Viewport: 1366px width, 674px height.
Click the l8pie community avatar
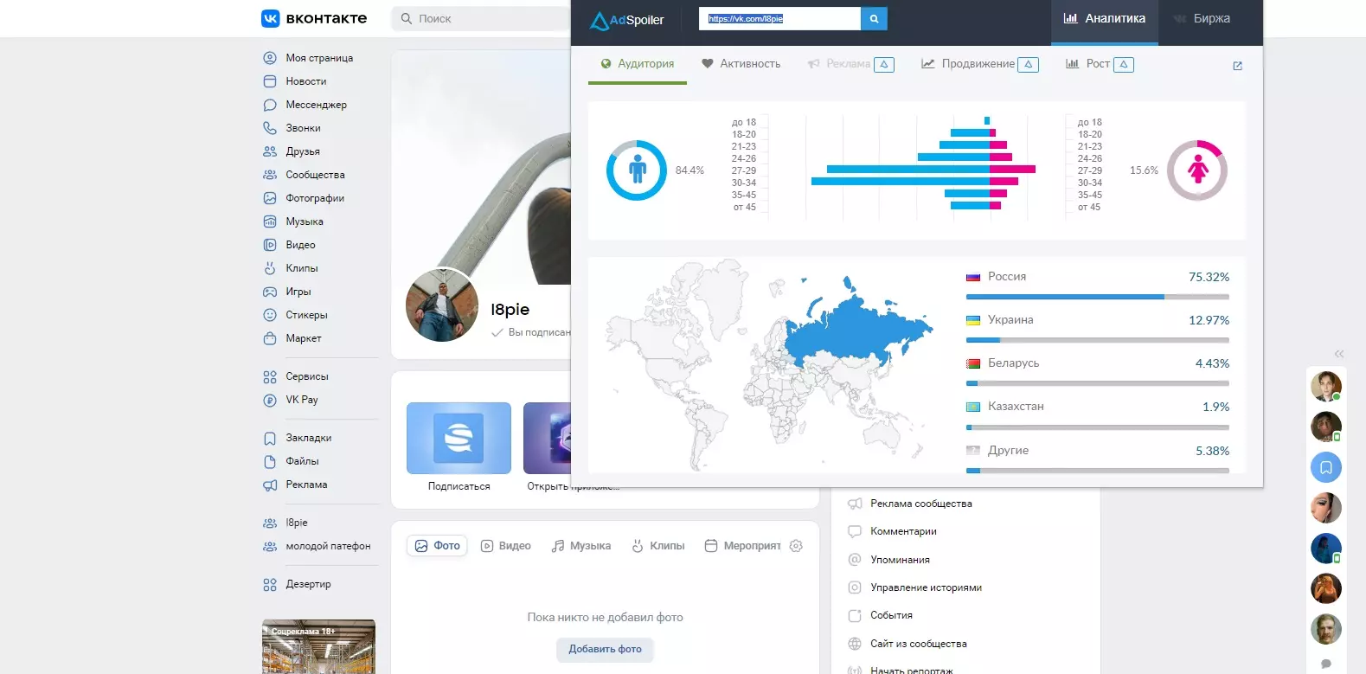point(442,305)
